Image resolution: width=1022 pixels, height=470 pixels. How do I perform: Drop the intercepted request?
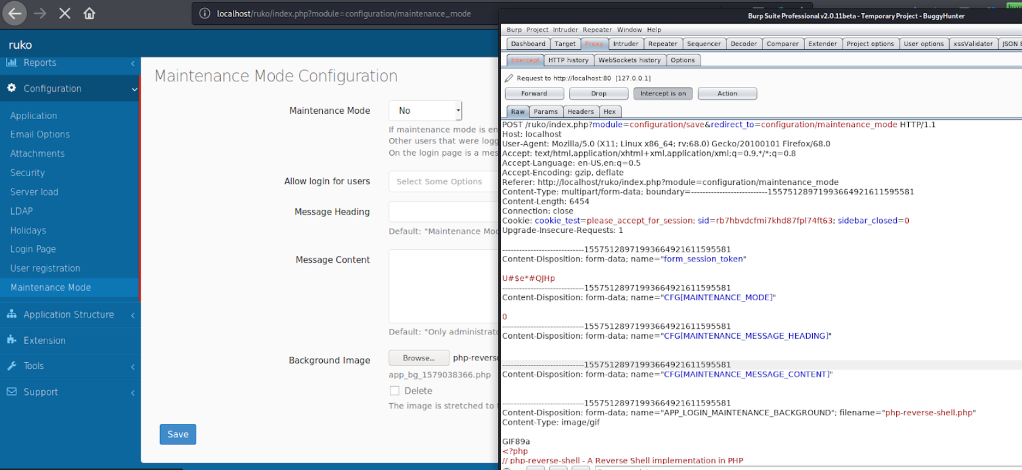[599, 94]
